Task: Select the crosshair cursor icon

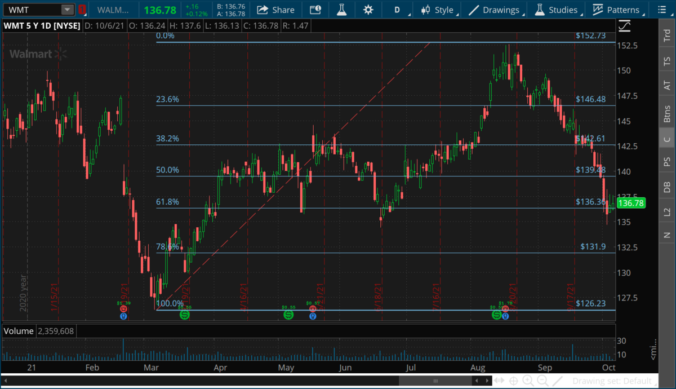Action: 513,381
